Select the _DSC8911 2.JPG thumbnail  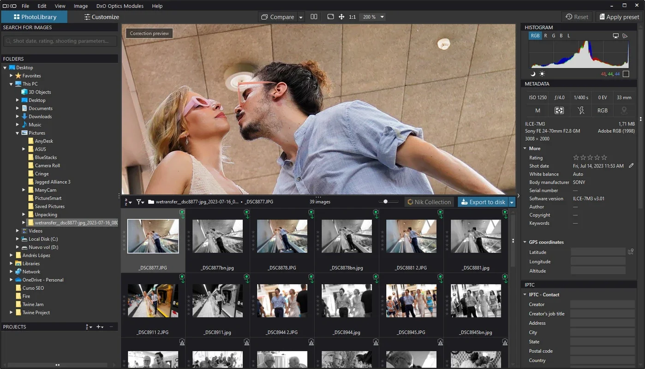(x=153, y=300)
